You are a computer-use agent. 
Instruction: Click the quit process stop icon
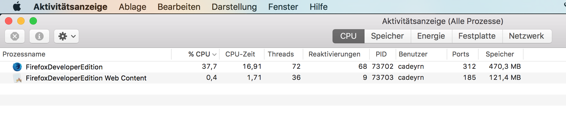[15, 36]
